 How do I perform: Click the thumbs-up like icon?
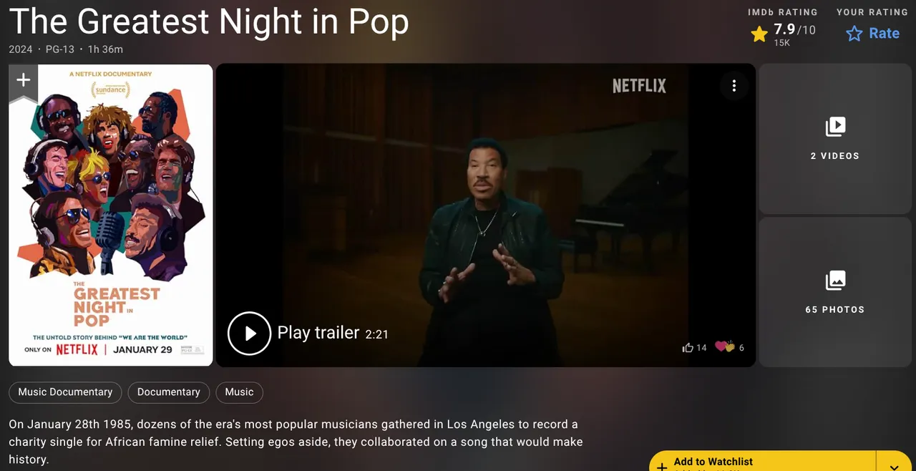point(688,348)
